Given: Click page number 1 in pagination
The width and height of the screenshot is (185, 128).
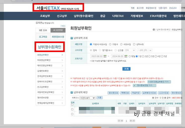Looking at the screenshot, I should (126, 121).
